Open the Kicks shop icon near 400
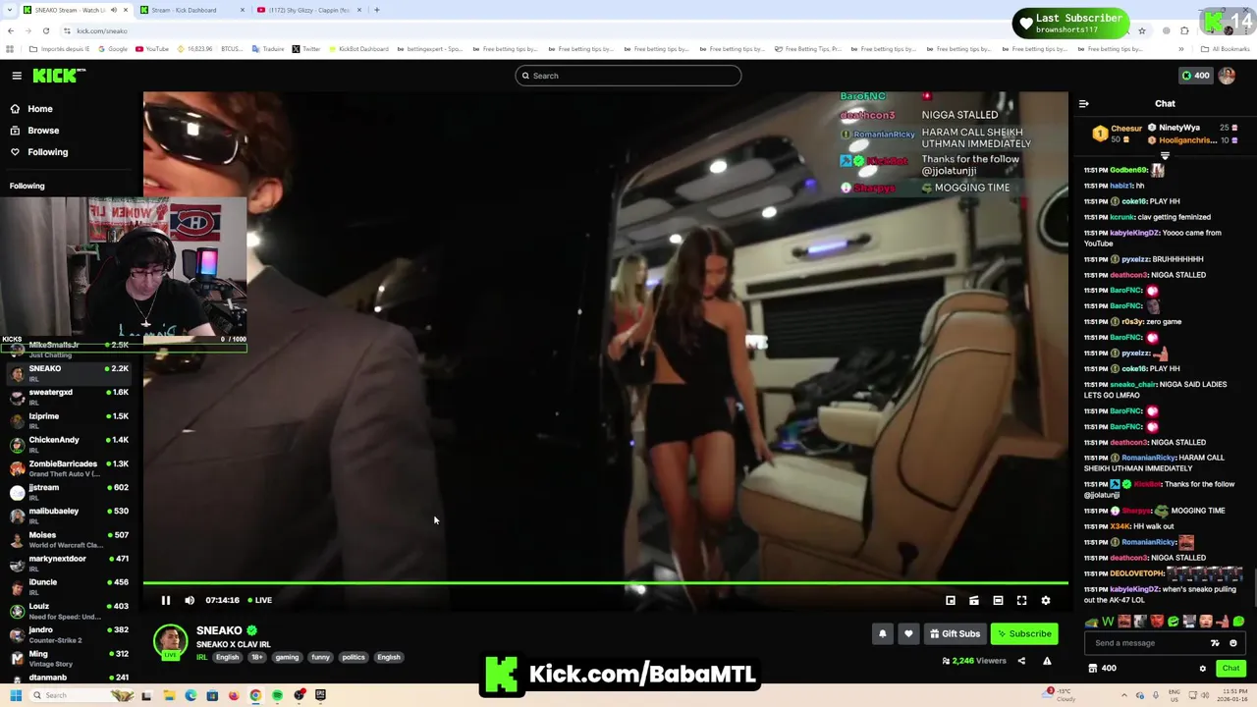 click(1092, 669)
